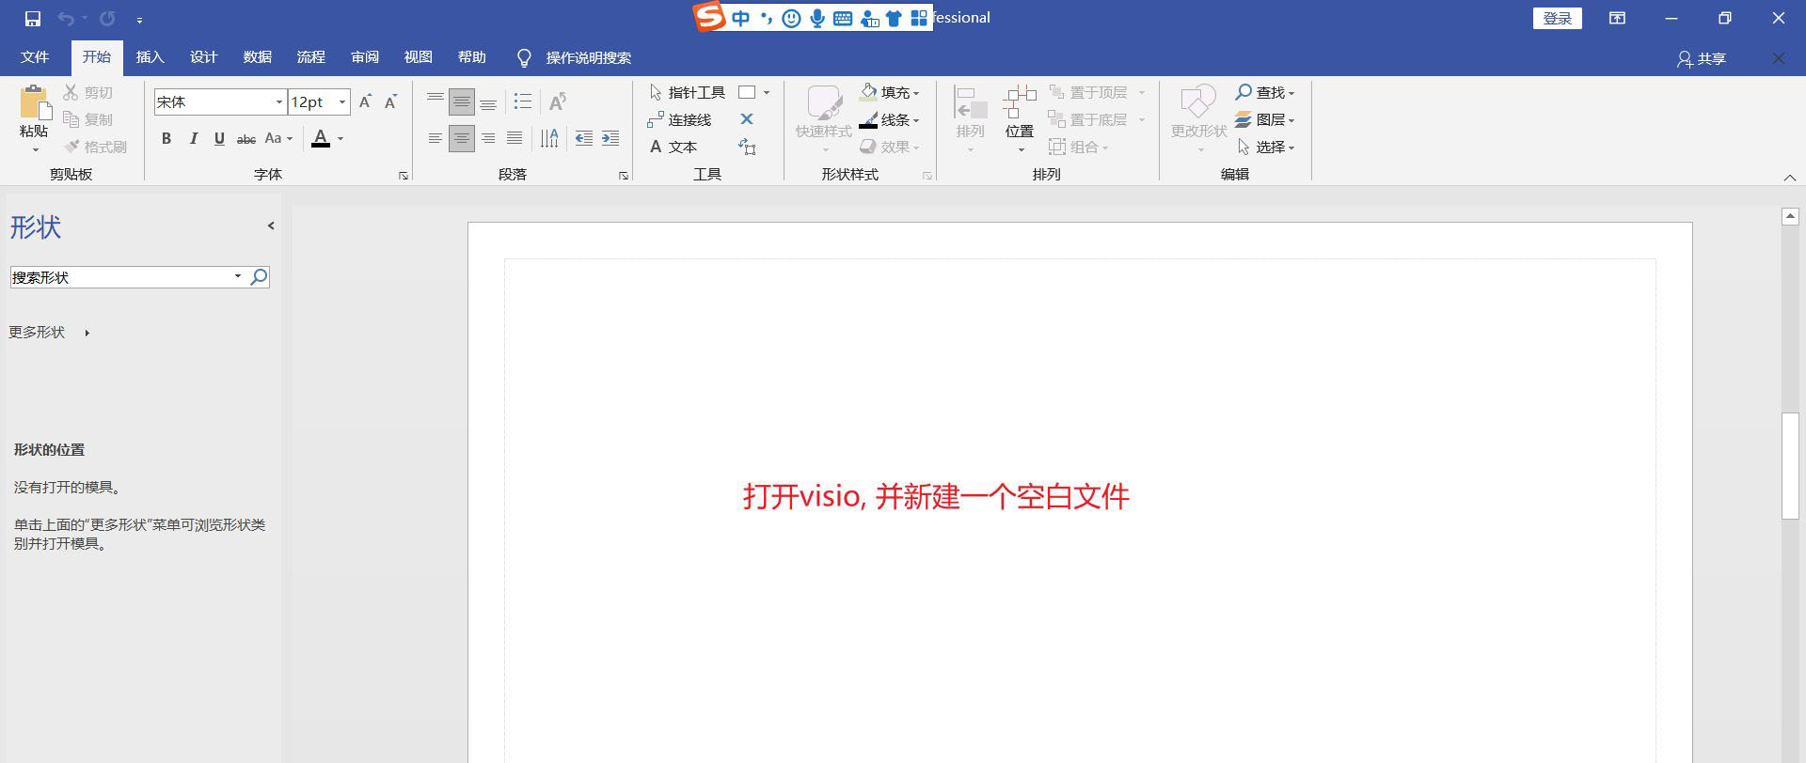Align text right
Screen dimensions: 1806x763
coord(488,139)
